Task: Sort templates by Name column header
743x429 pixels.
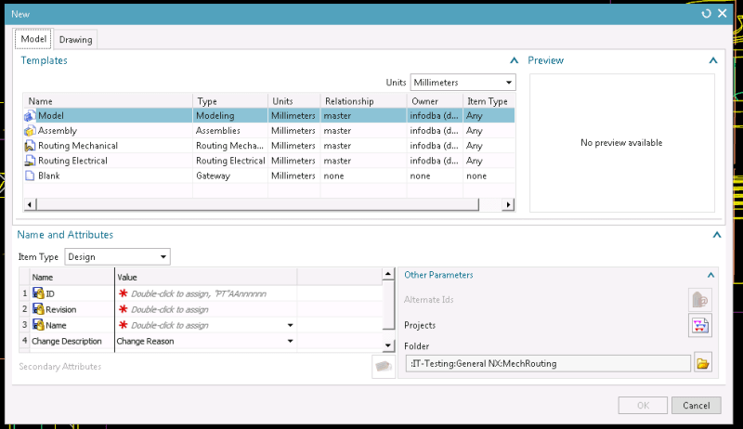Action: click(x=108, y=101)
